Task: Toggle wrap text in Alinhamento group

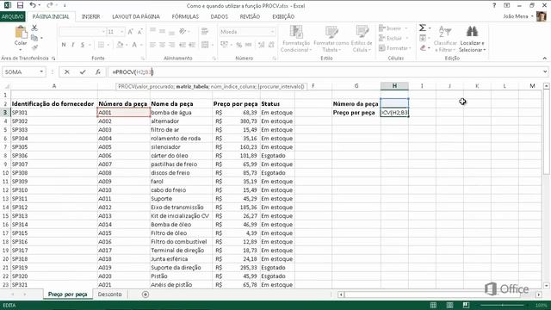Action: click(x=205, y=32)
